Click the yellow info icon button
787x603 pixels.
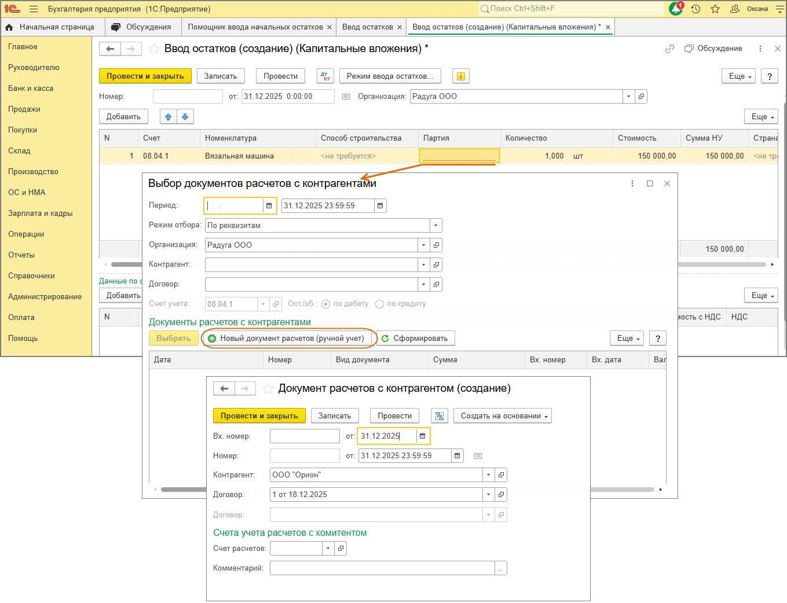click(461, 76)
